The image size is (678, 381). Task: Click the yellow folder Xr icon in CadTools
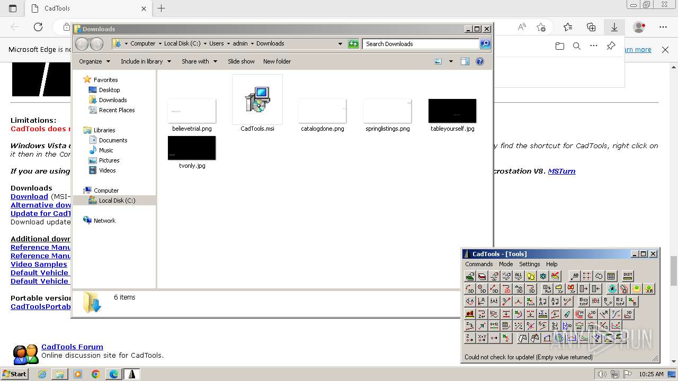[559, 288]
